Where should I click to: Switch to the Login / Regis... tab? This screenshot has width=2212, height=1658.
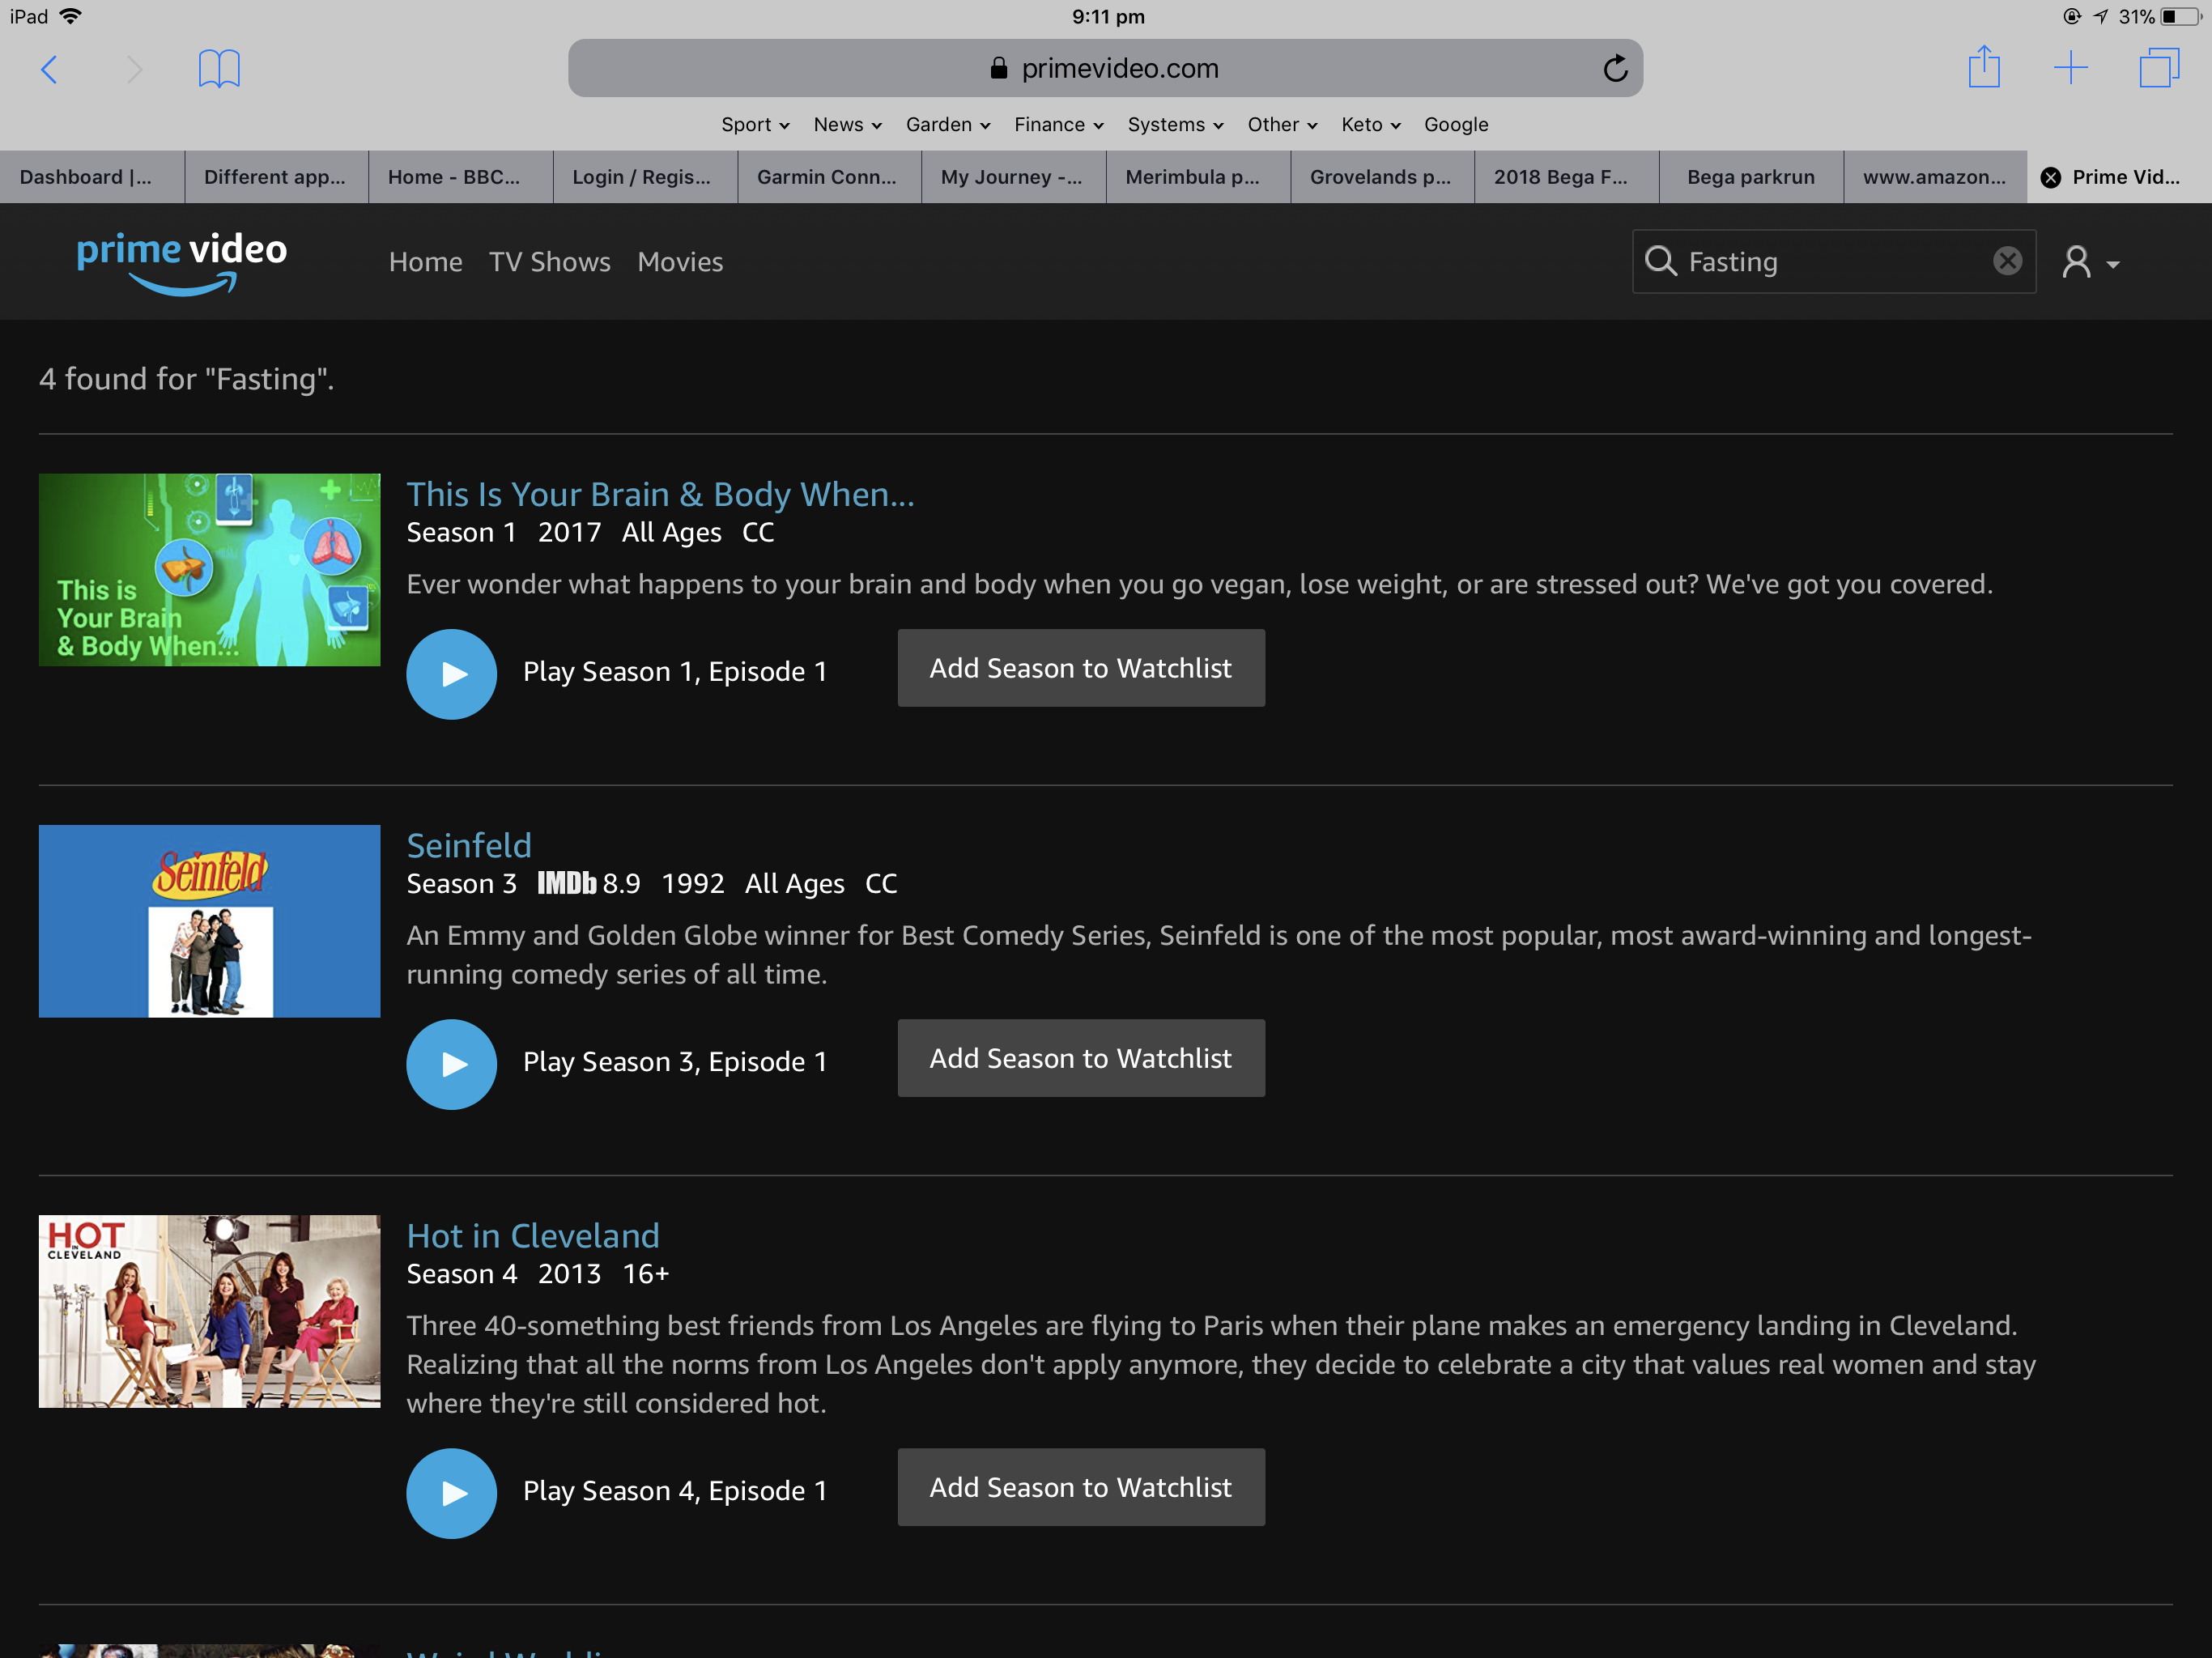[x=645, y=177]
